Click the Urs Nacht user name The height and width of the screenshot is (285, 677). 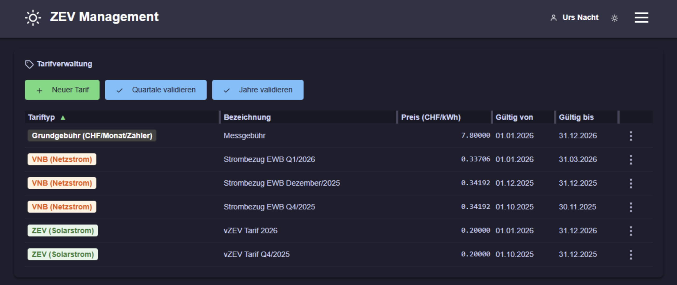click(580, 18)
